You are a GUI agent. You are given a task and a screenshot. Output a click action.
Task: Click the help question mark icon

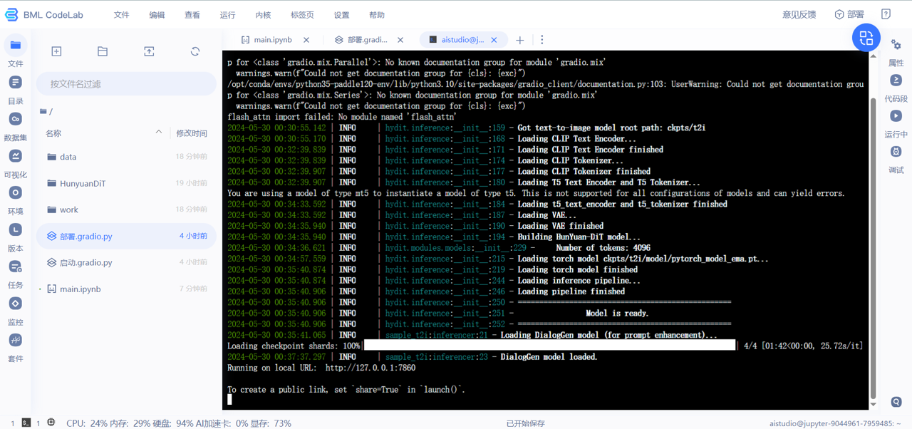886,14
